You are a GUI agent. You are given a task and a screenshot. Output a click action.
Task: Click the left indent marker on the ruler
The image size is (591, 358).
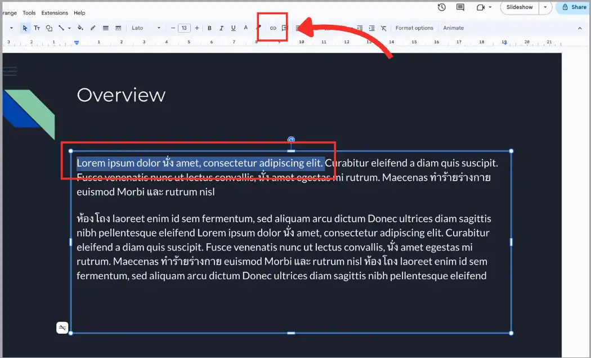click(x=77, y=43)
